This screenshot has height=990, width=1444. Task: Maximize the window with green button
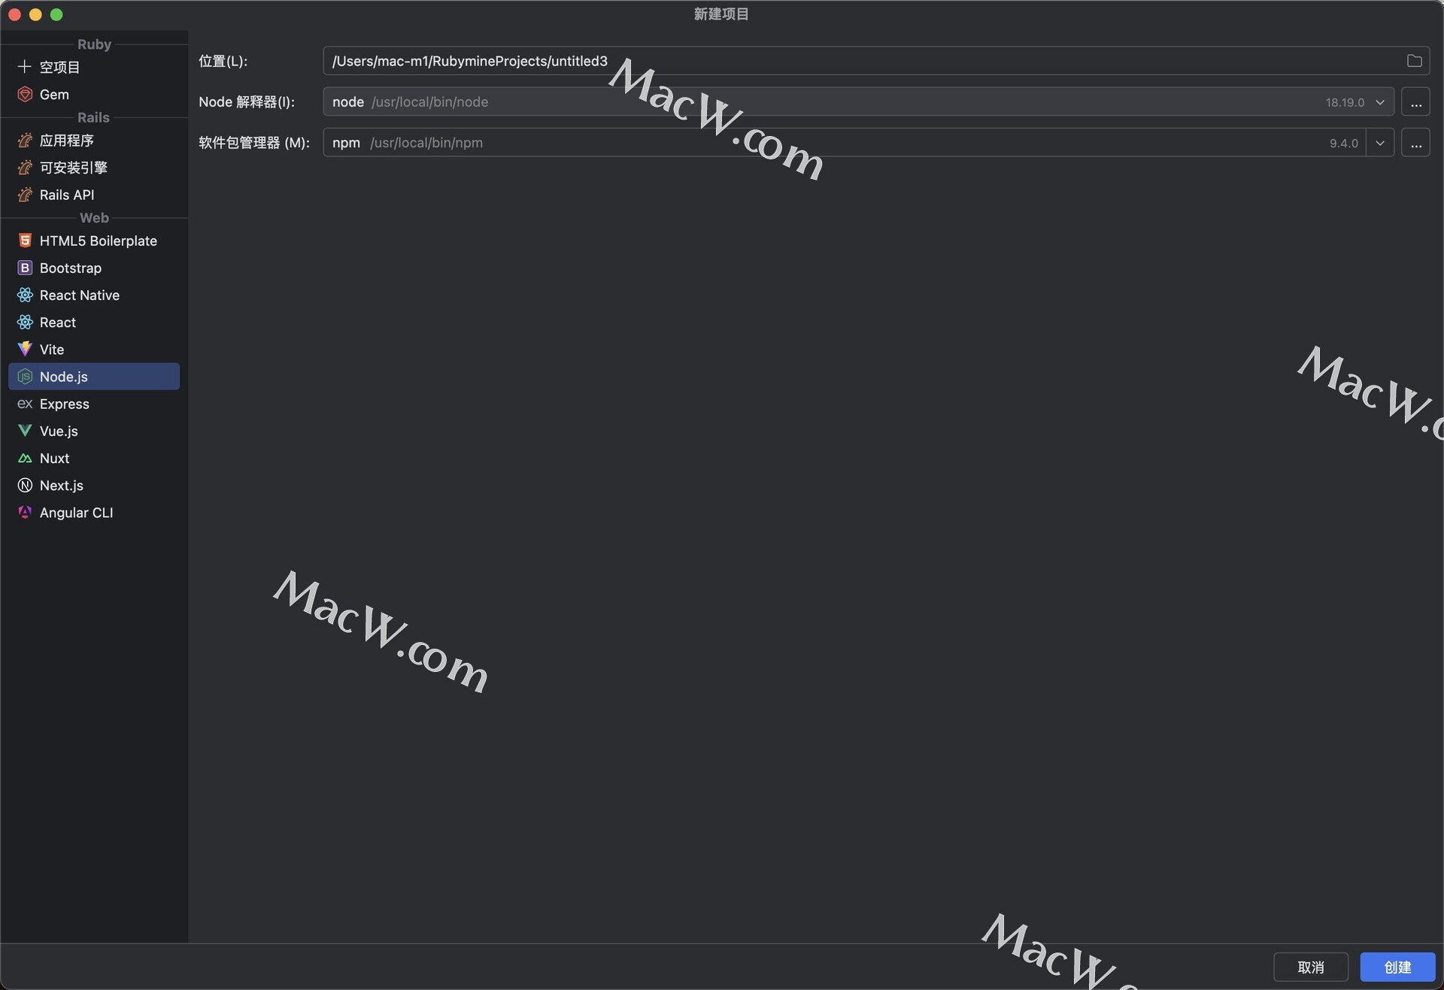point(56,14)
